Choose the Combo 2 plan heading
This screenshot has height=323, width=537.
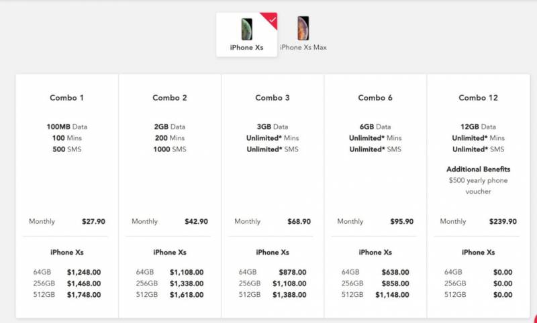[x=170, y=98]
